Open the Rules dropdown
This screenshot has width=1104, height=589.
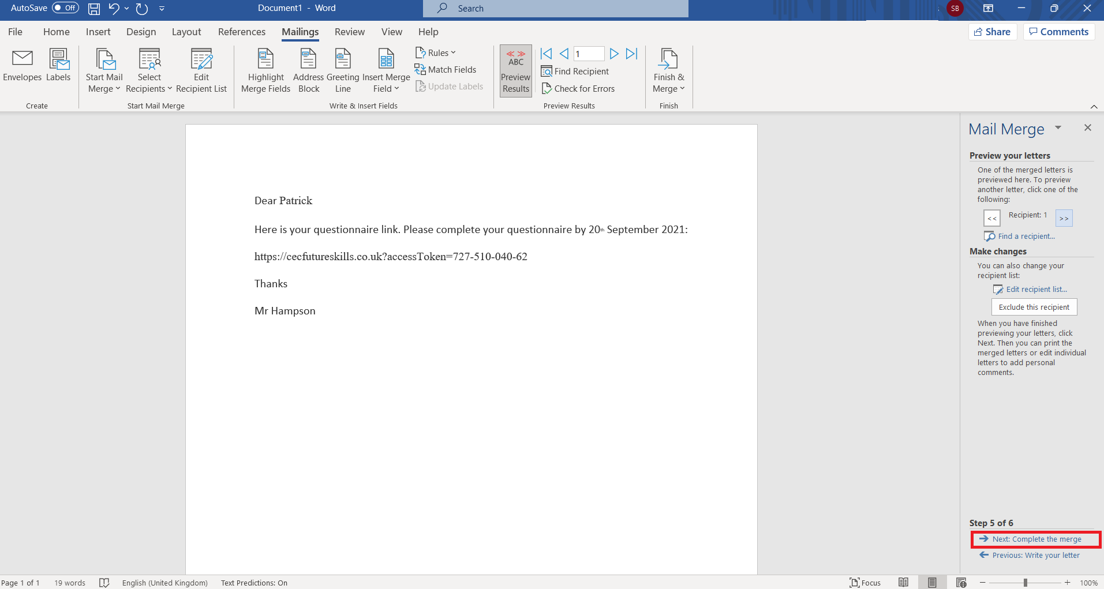click(436, 52)
